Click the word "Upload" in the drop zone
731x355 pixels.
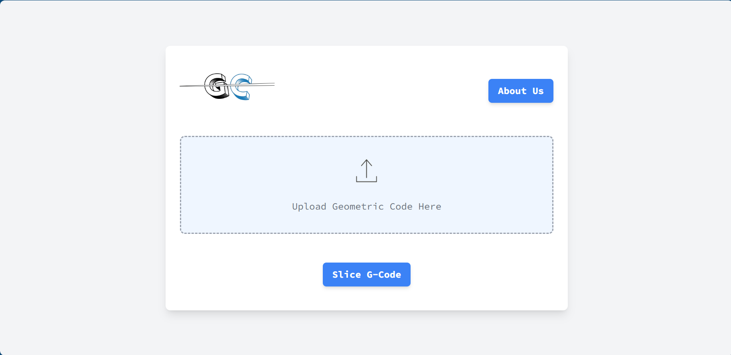tap(309, 206)
